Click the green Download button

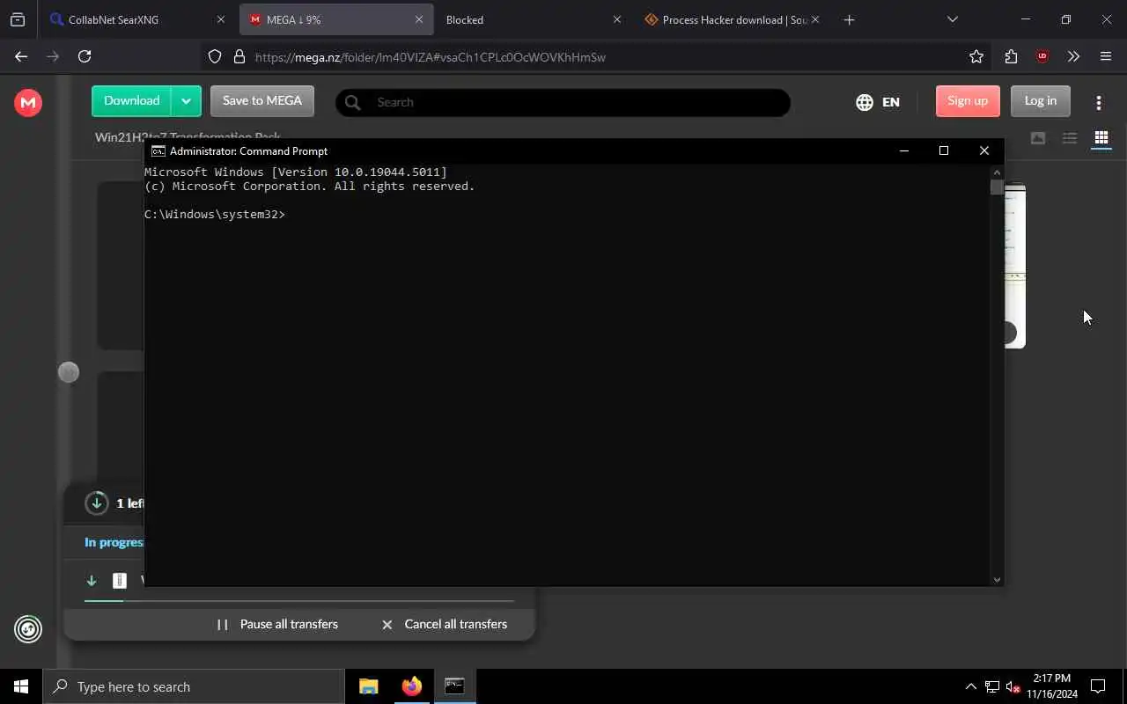pos(131,101)
